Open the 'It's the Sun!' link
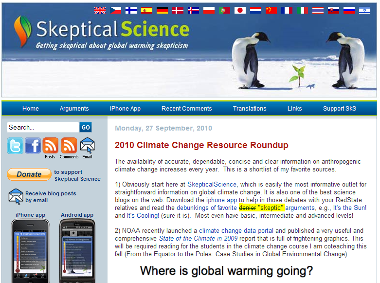The height and width of the screenshot is (283, 380). 349,208
